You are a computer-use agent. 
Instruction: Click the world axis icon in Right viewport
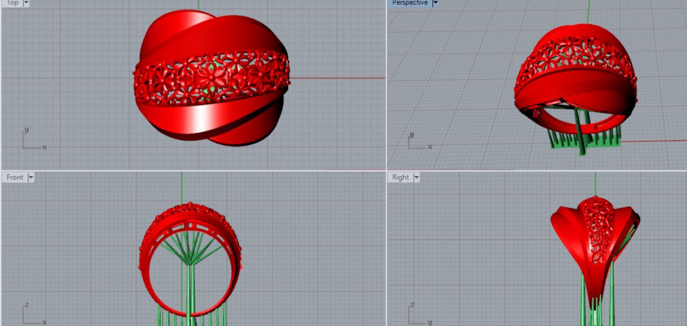pos(418,315)
